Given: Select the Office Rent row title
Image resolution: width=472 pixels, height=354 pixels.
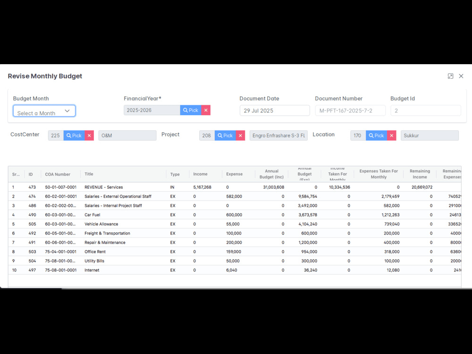Looking at the screenshot, I should tap(95, 252).
